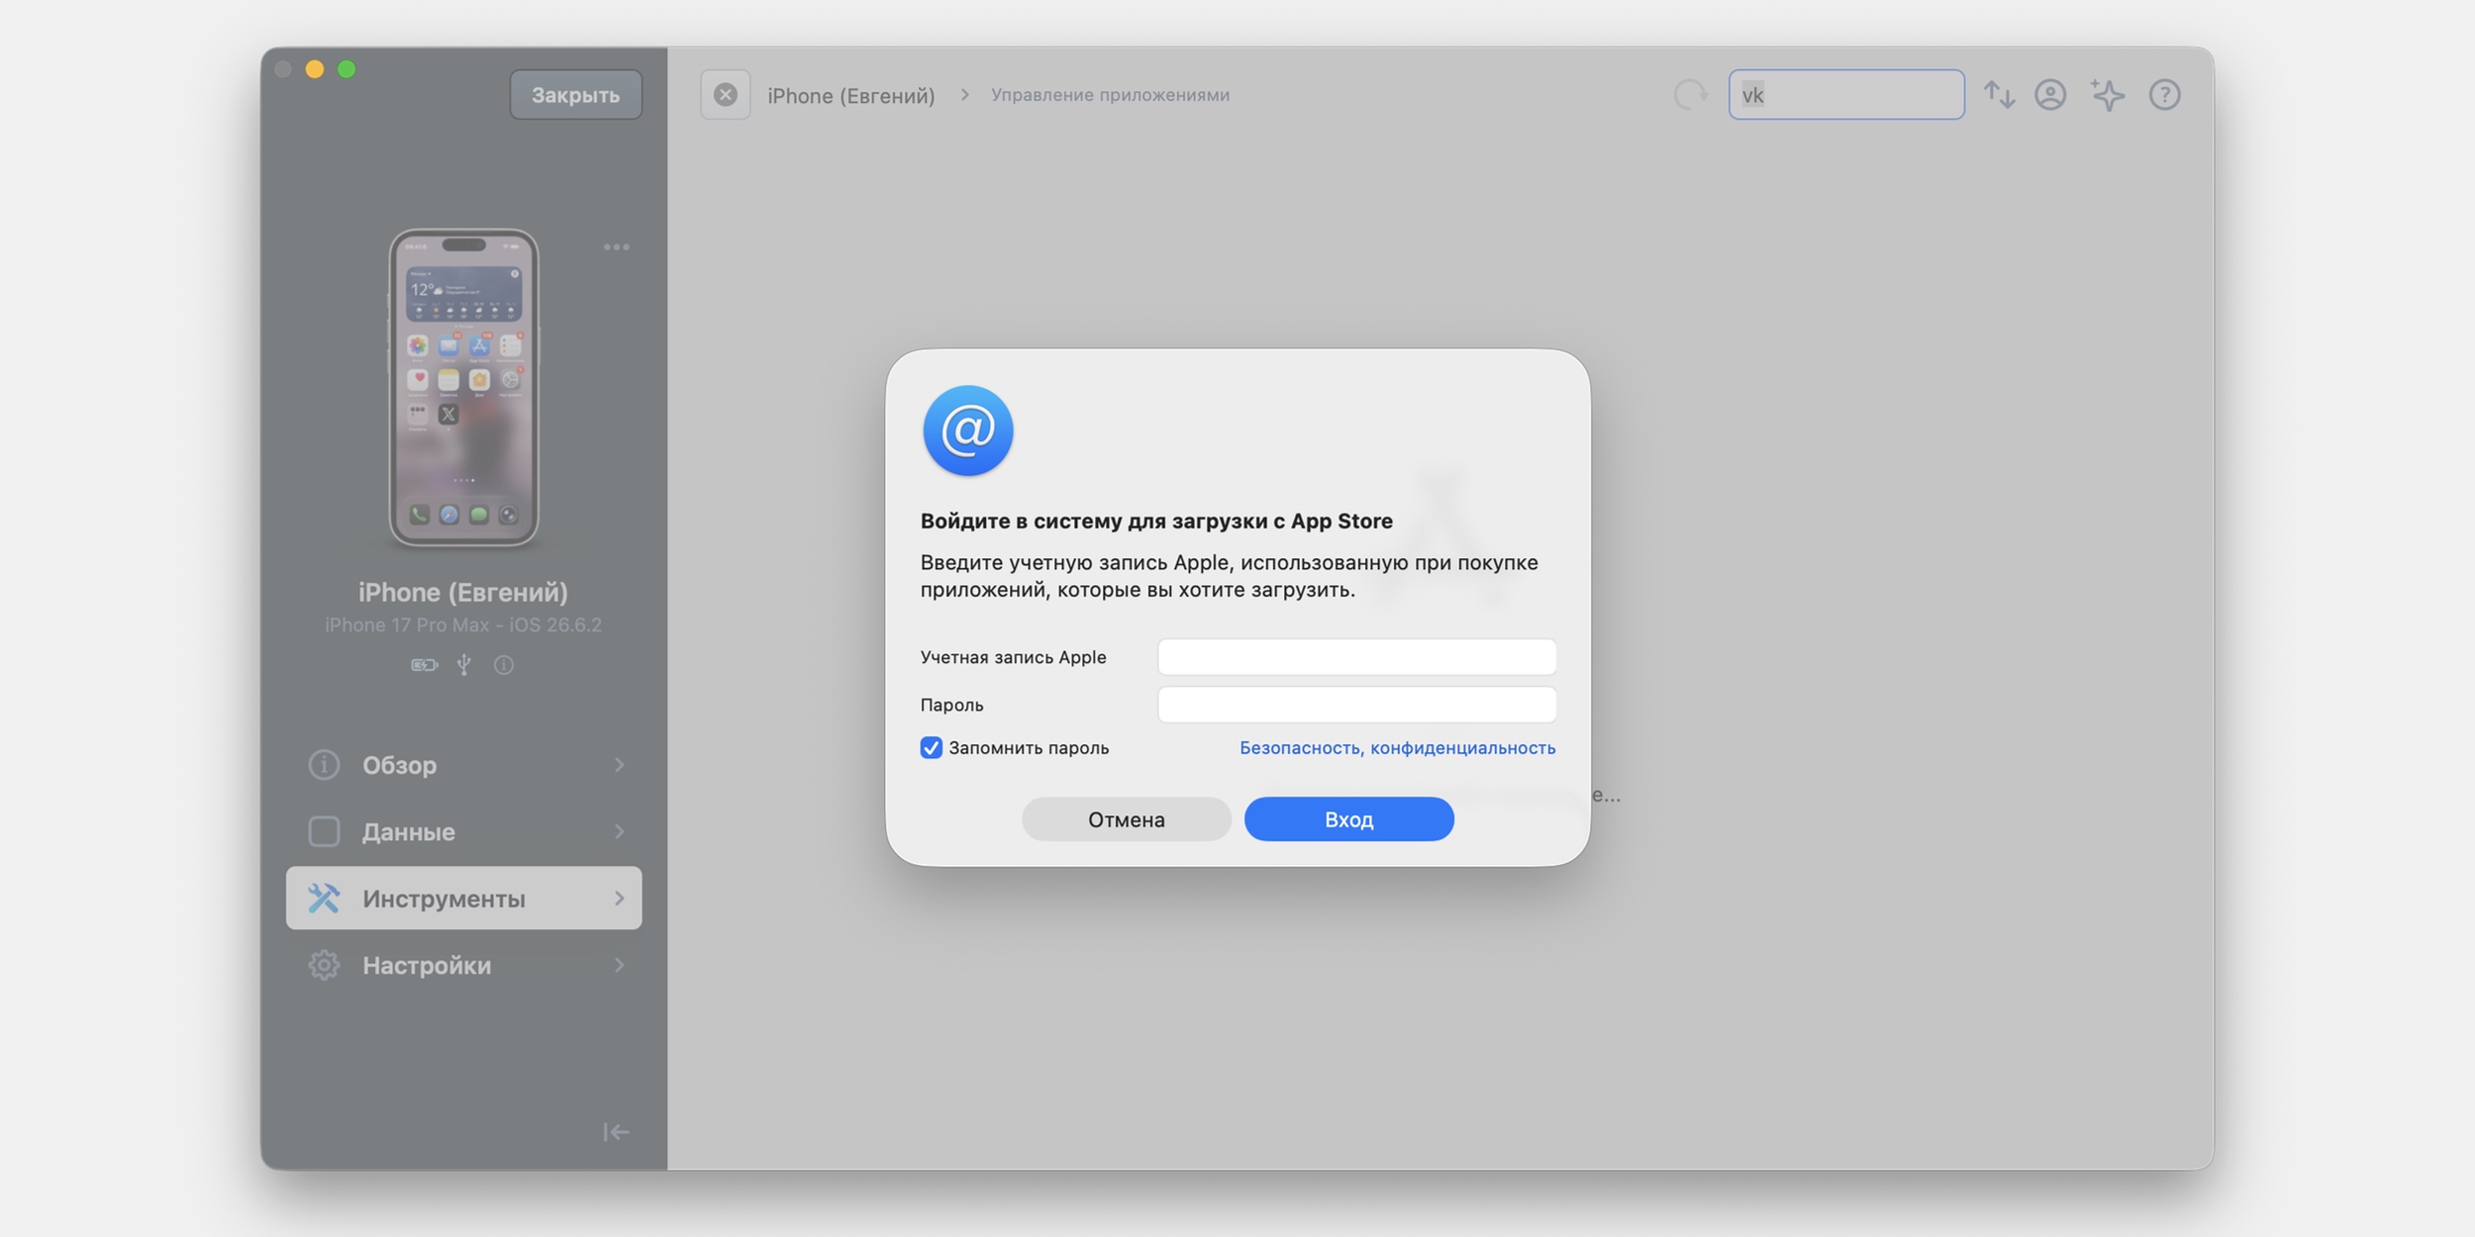
Task: Click the sparkle AI icon
Action: coord(2108,95)
